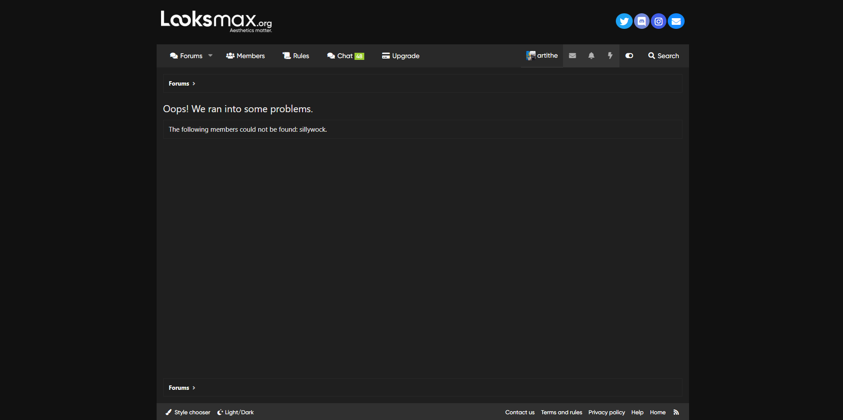Go to the Members page
843x420 pixels.
point(245,56)
